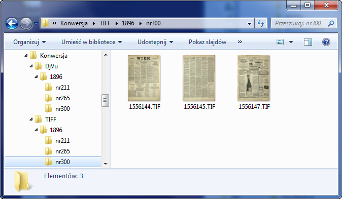Open the view options dropdown arrow
Screen dimensions: 342x199
click(x=291, y=42)
